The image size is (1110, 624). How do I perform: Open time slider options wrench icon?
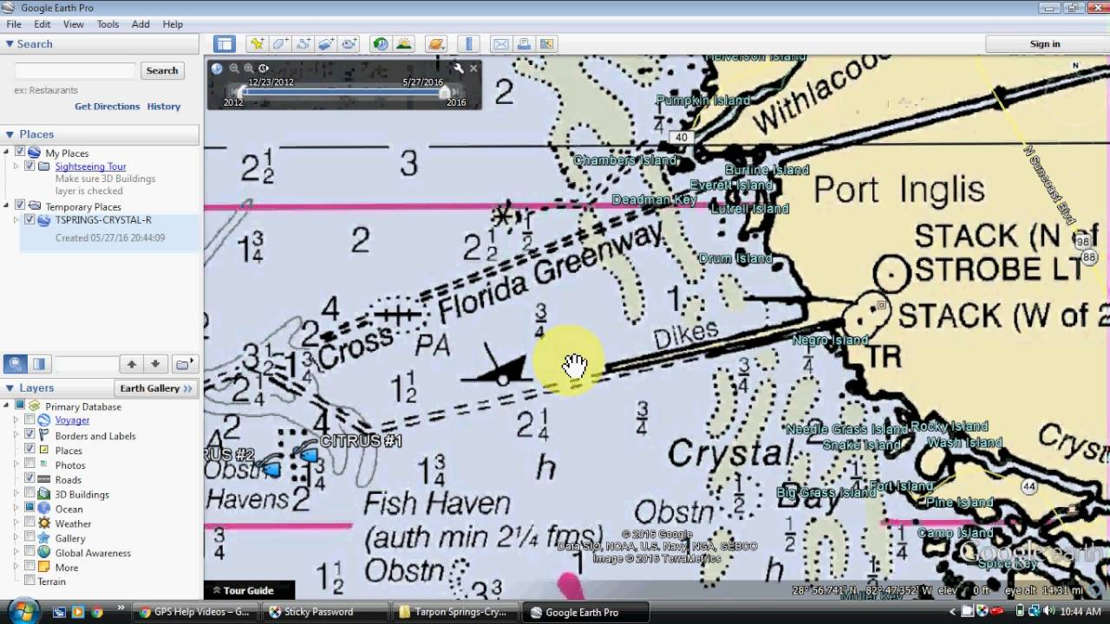click(459, 68)
